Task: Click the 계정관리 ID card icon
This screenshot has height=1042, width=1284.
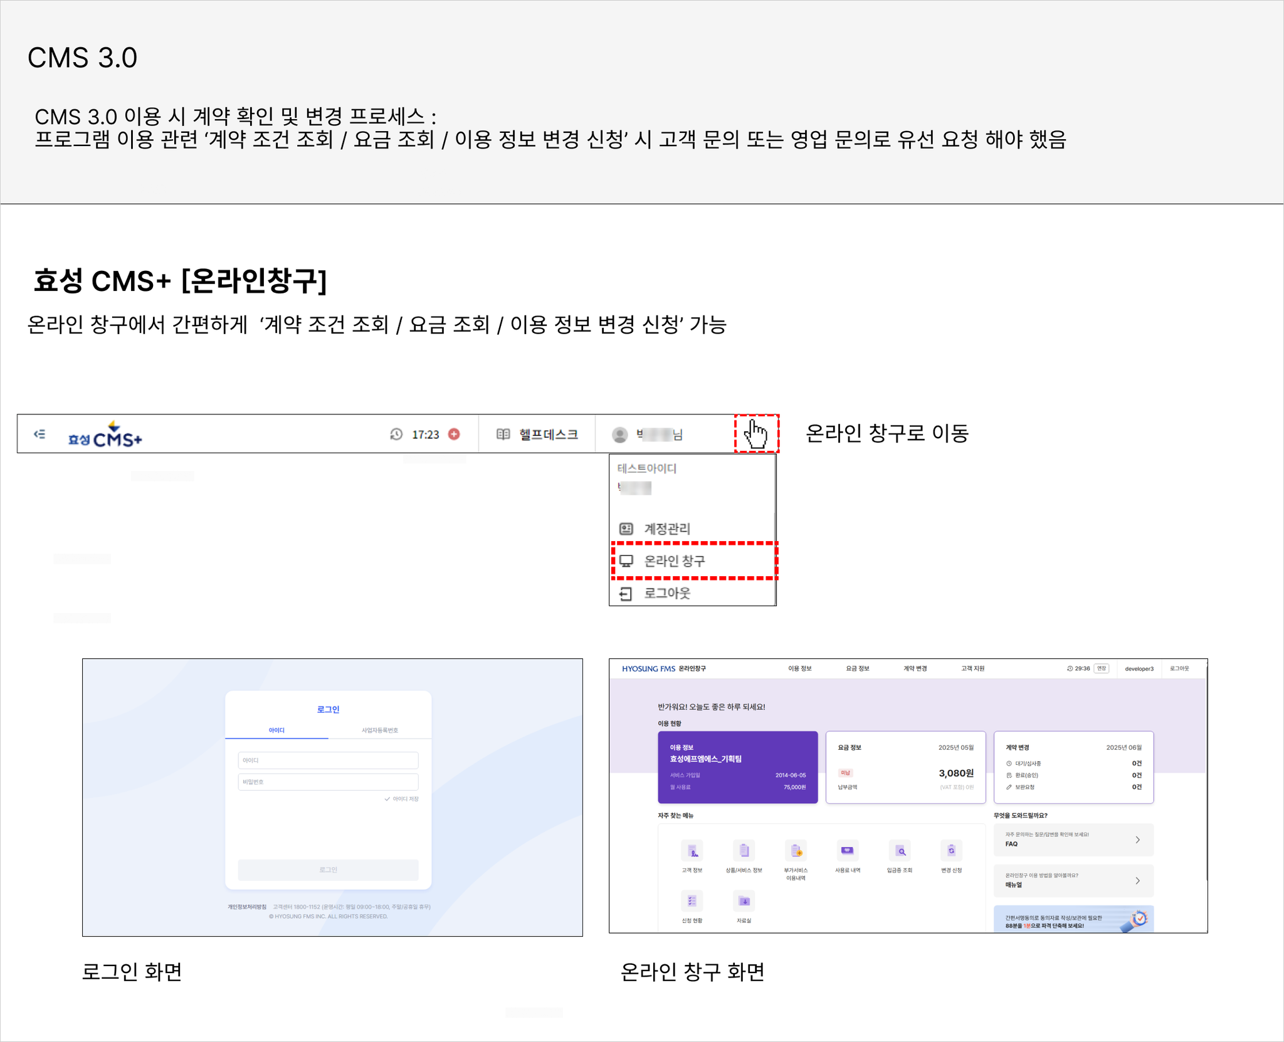Action: click(x=626, y=529)
